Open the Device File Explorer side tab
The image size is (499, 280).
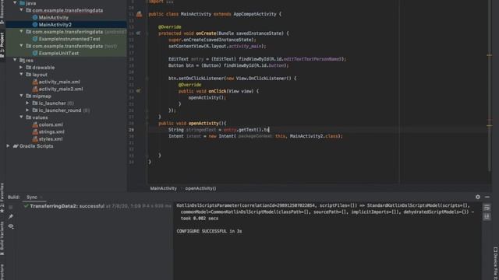pyautogui.click(x=496, y=264)
